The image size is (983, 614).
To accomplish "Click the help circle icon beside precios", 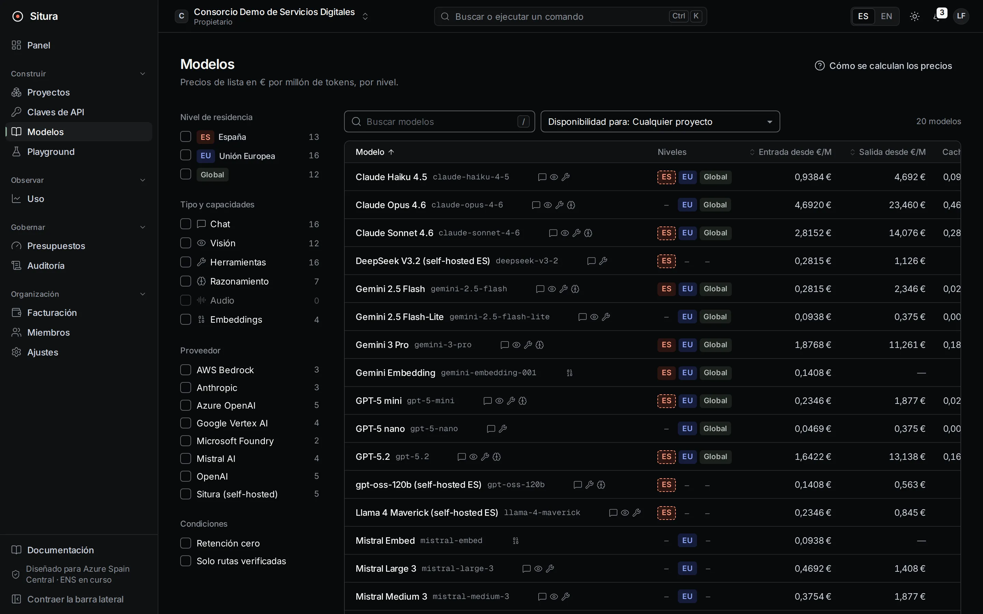I will coord(819,65).
